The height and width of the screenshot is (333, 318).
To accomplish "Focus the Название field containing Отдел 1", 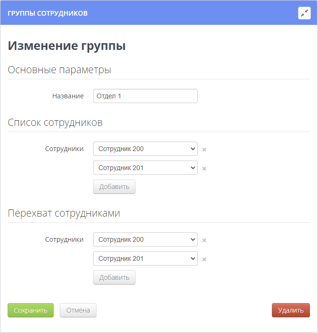I will point(145,96).
